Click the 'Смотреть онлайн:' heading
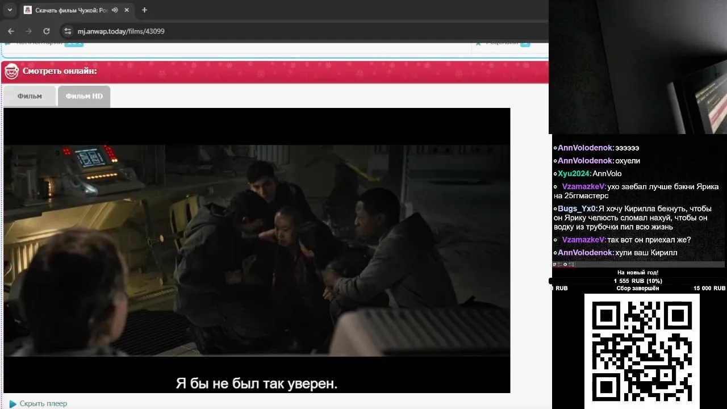Viewport: 727px width, 409px height. (x=60, y=71)
